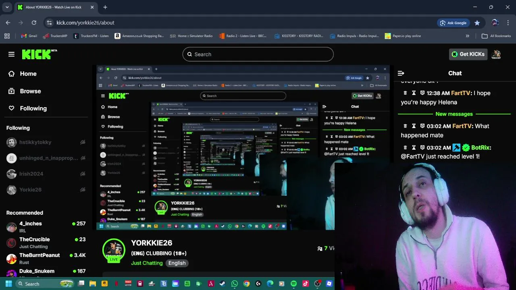Collapse chat with the arrow icon
The width and height of the screenshot is (516, 290).
tap(401, 73)
